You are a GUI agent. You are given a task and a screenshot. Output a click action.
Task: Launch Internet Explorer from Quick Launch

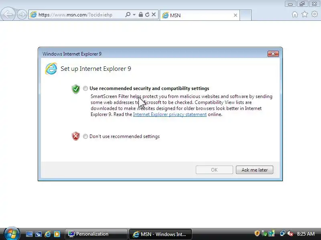(x=48, y=234)
